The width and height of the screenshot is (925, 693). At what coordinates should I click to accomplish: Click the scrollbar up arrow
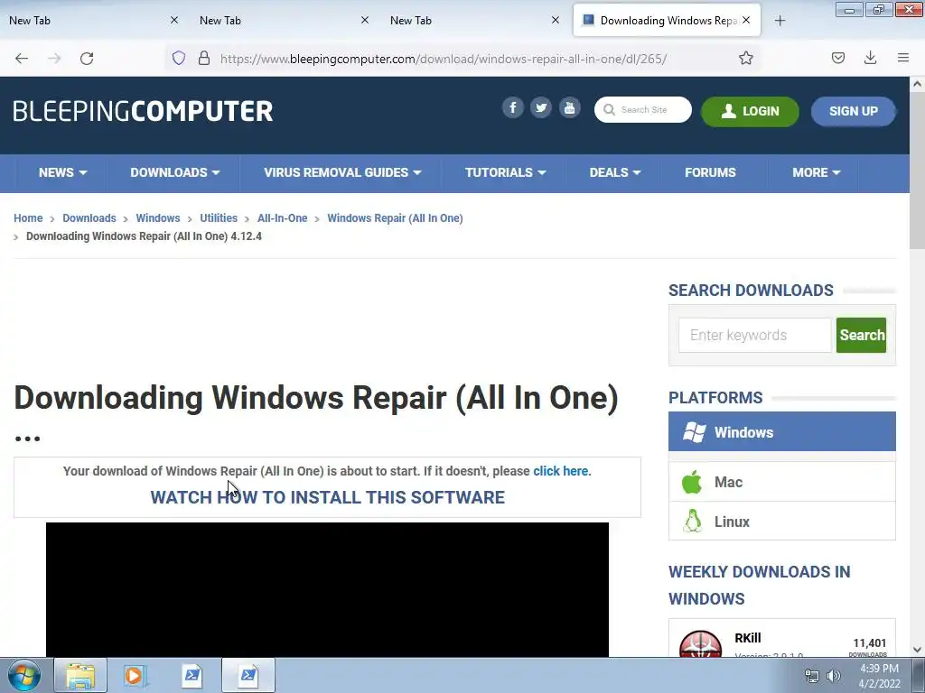pos(917,84)
